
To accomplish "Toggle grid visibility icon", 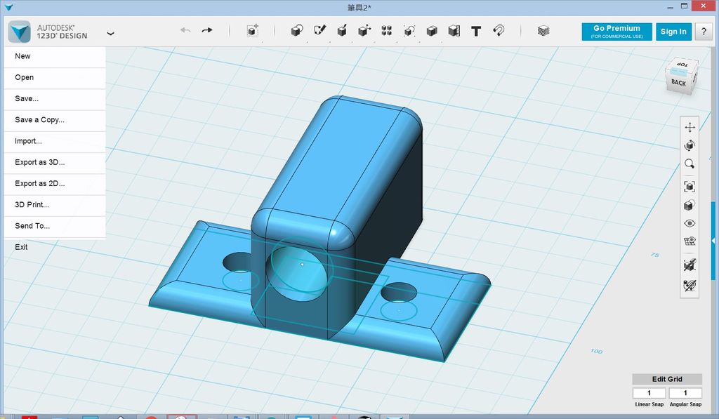I will click(690, 241).
